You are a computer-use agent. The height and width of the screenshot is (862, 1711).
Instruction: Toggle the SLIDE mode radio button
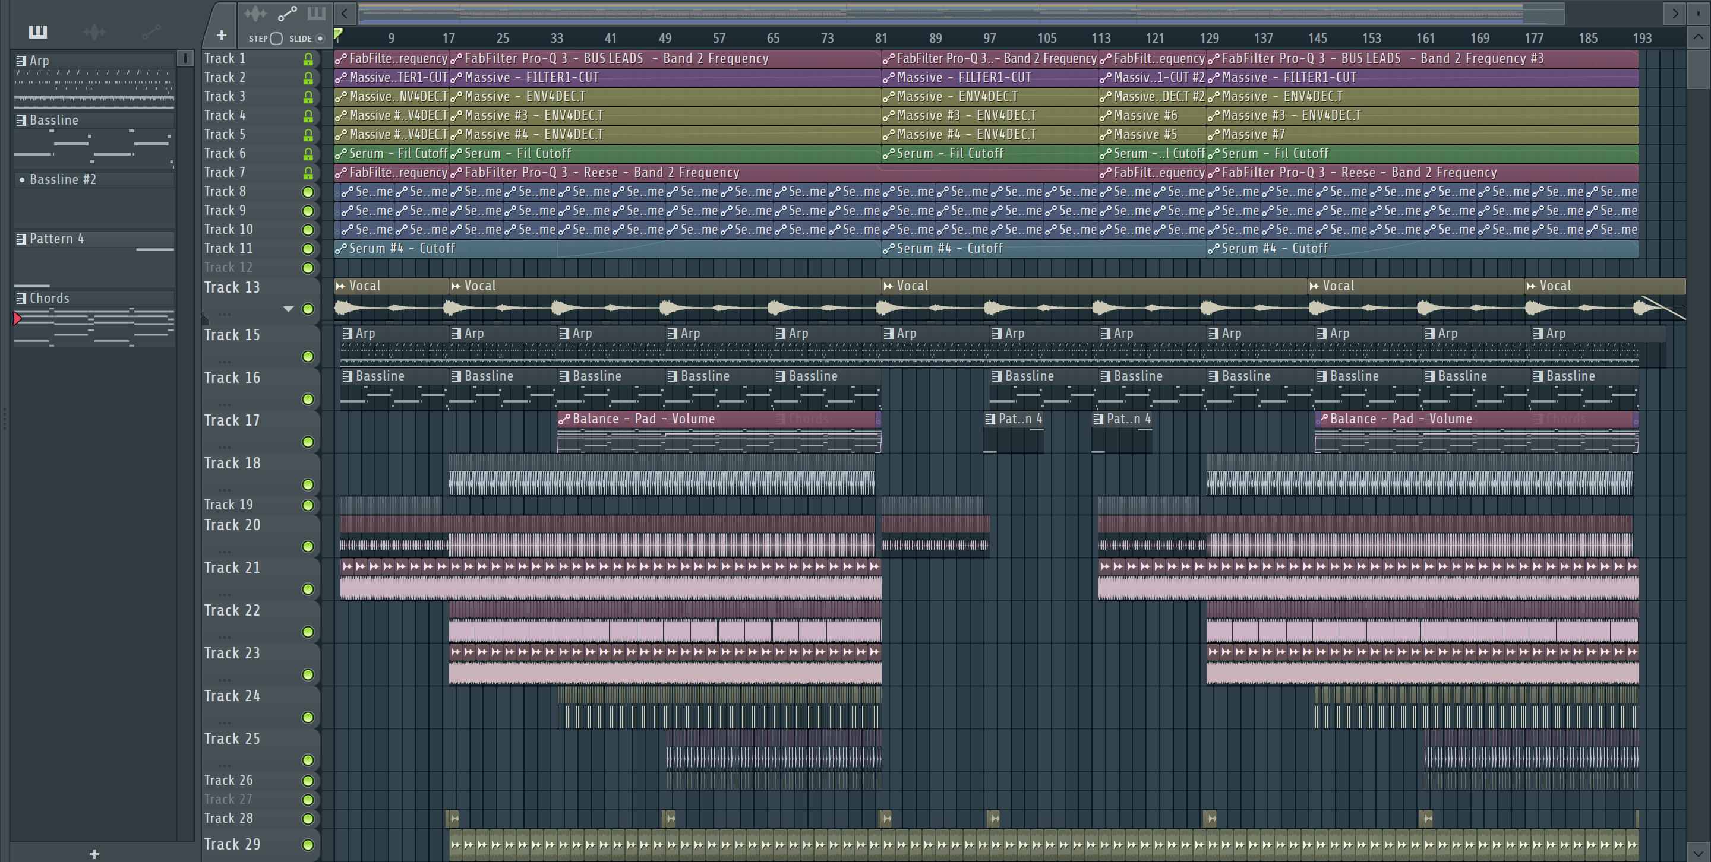320,39
